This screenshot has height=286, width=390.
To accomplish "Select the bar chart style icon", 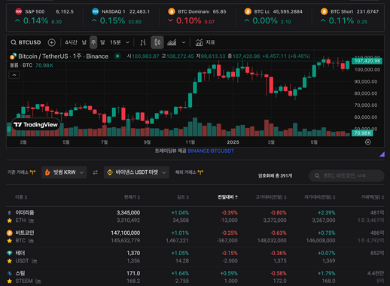I will [x=143, y=42].
